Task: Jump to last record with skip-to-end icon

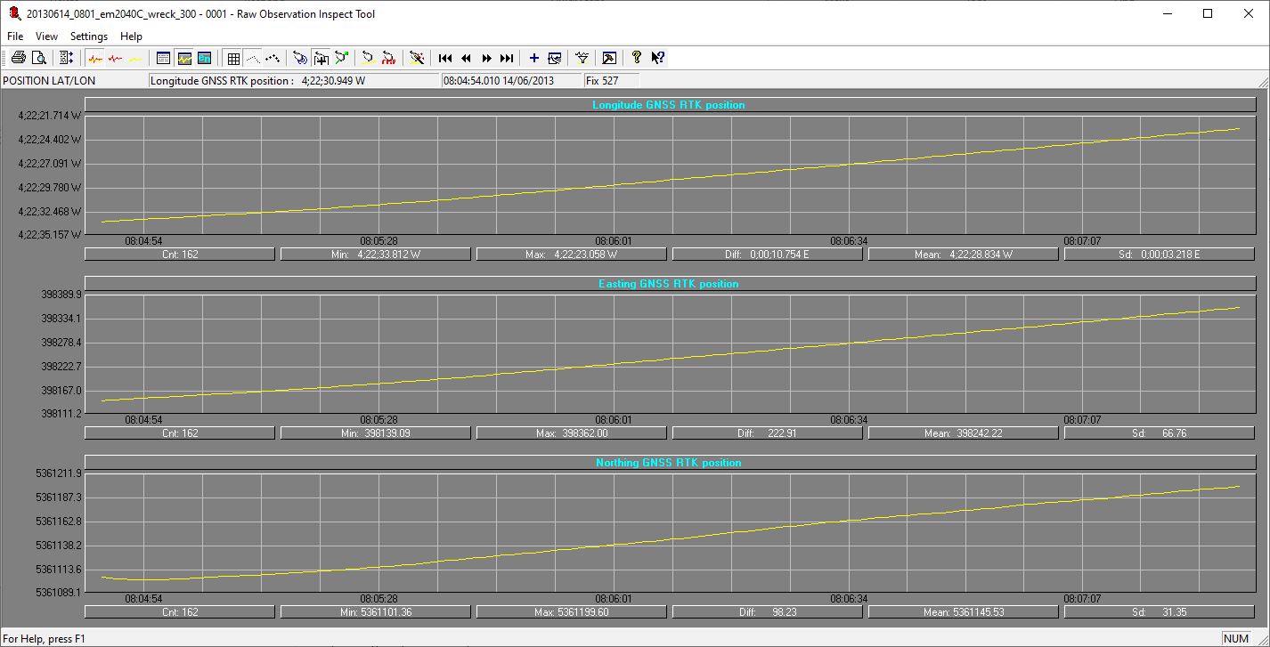Action: 507,58
